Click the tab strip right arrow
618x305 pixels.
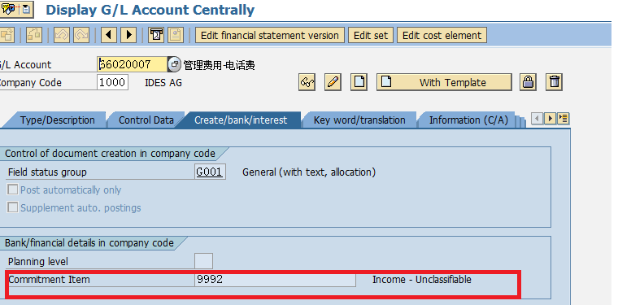tap(550, 118)
